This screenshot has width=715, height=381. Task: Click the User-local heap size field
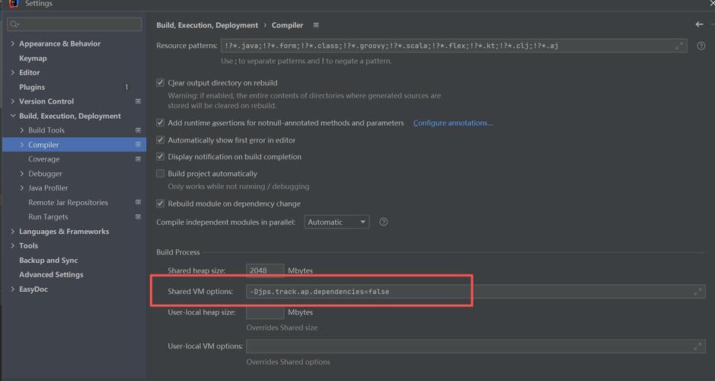coord(264,312)
